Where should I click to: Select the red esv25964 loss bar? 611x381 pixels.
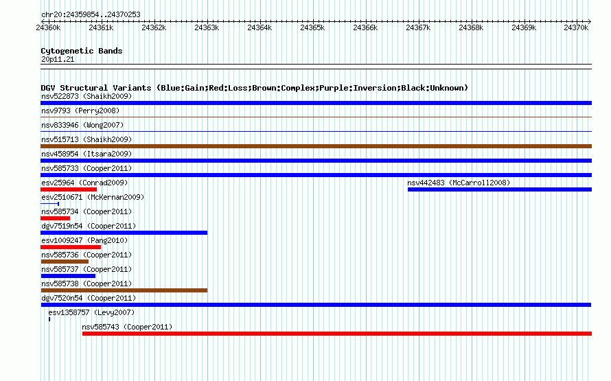point(69,189)
